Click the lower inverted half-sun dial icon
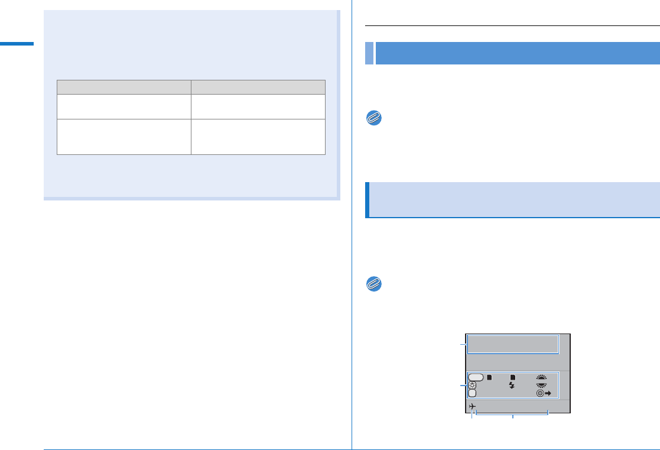This screenshot has height=450, width=660. (x=542, y=384)
